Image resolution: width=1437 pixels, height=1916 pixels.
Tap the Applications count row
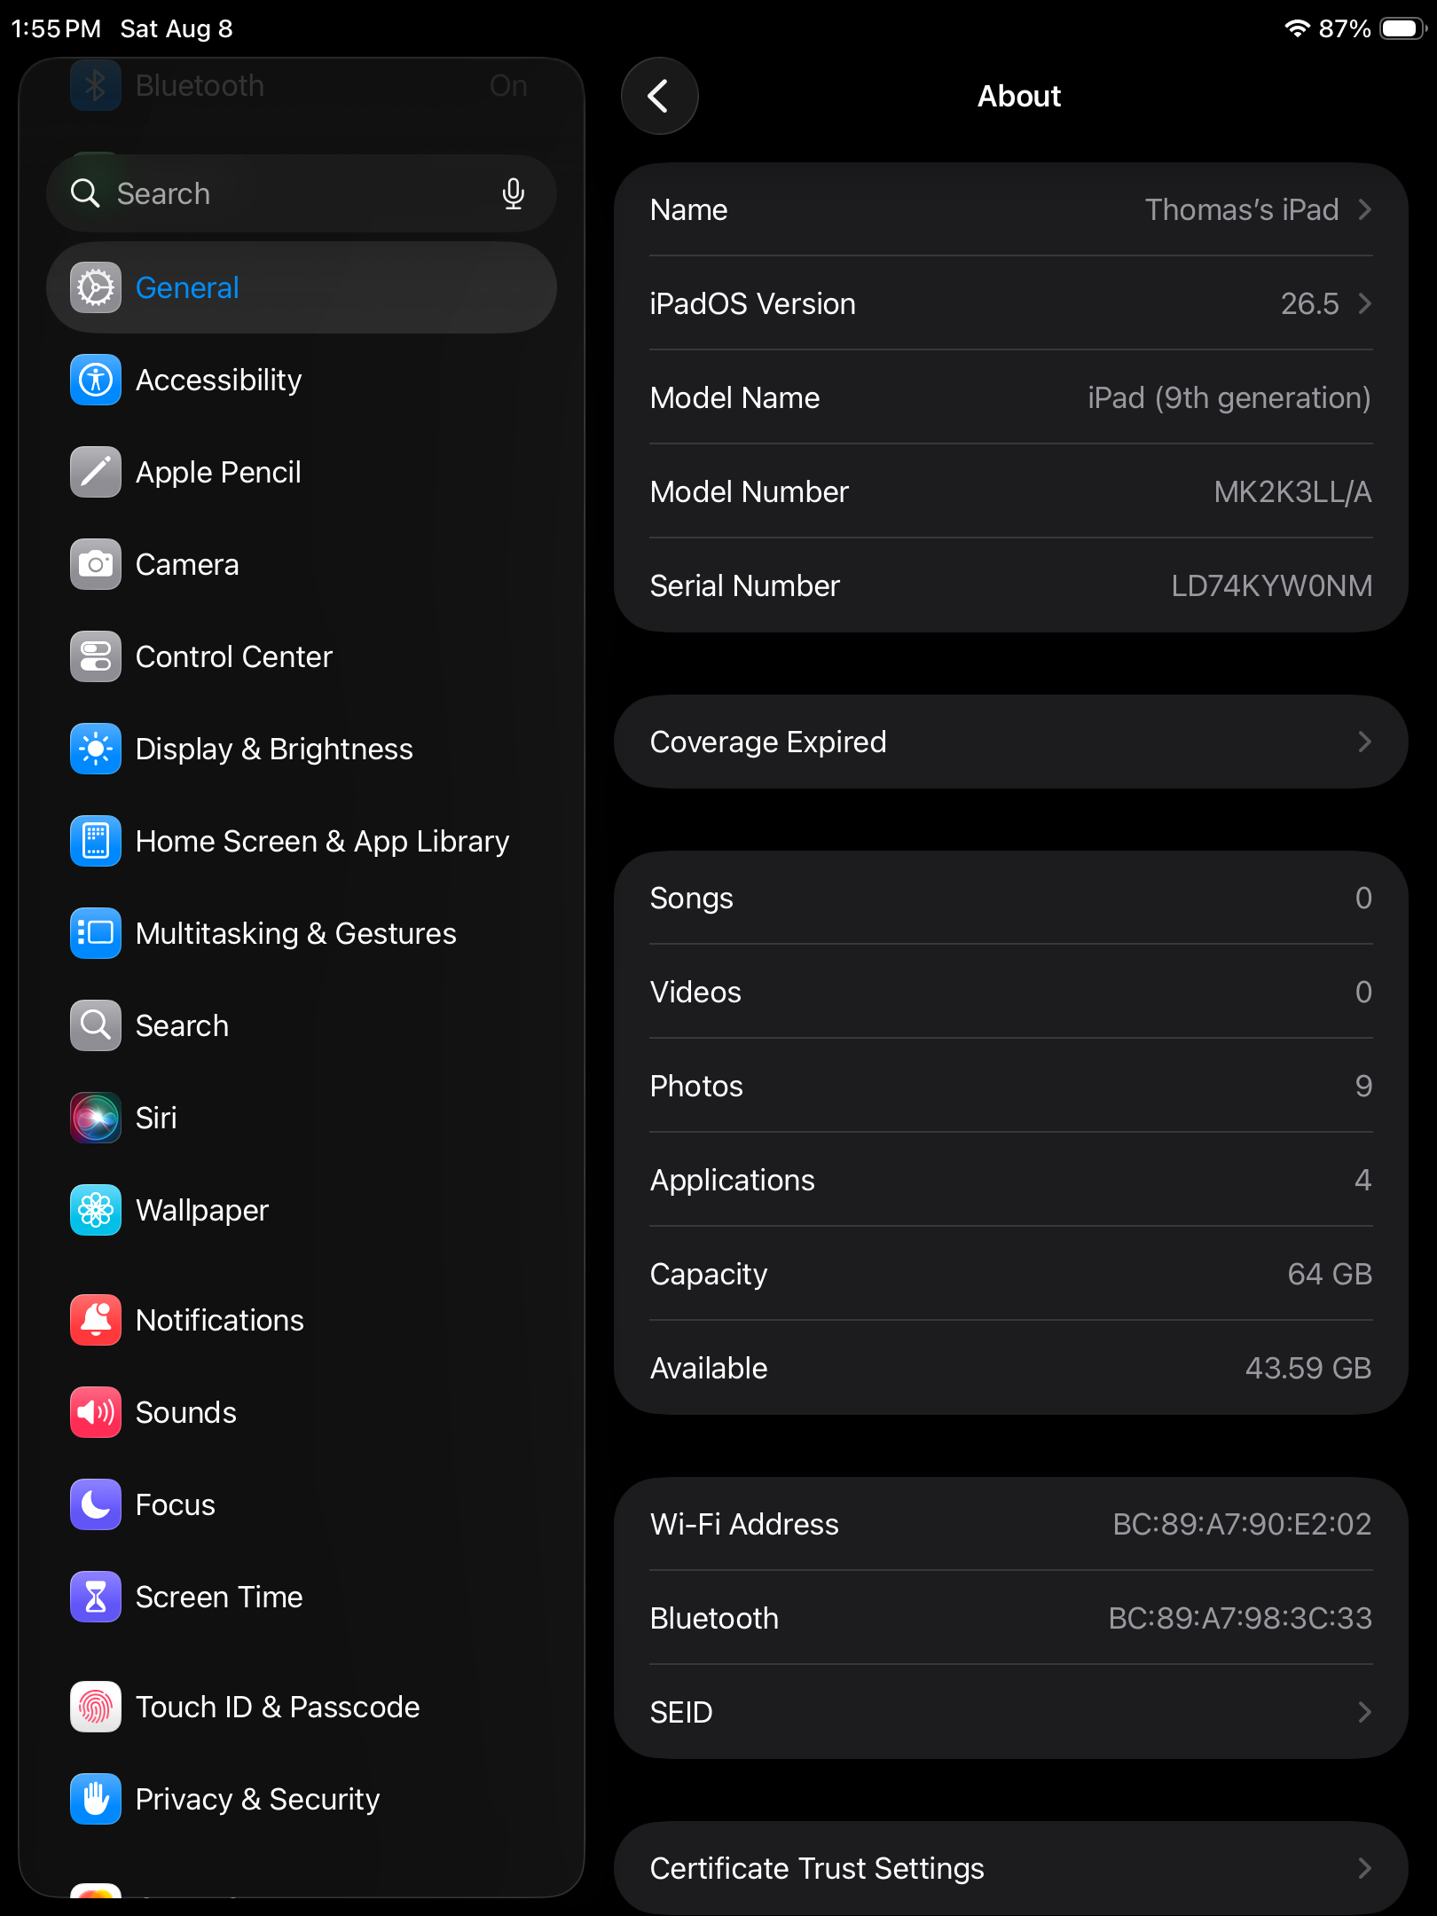(x=1011, y=1180)
